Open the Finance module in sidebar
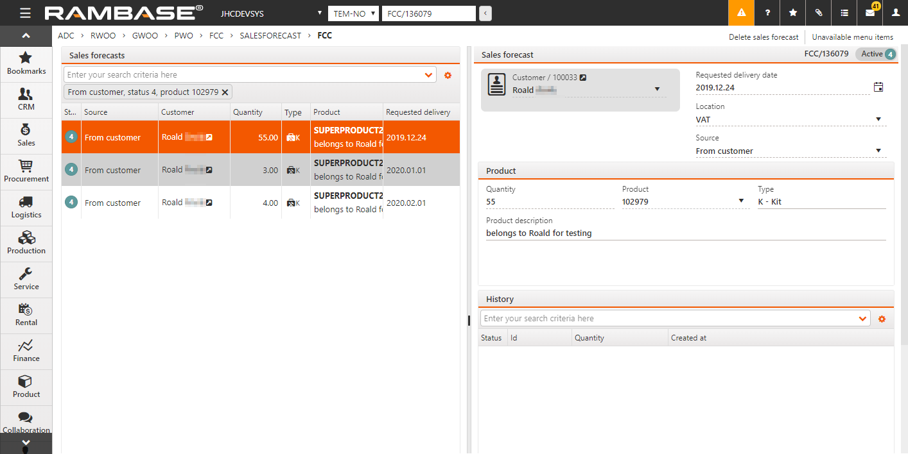Screen dimensions: 908x454 (26, 350)
